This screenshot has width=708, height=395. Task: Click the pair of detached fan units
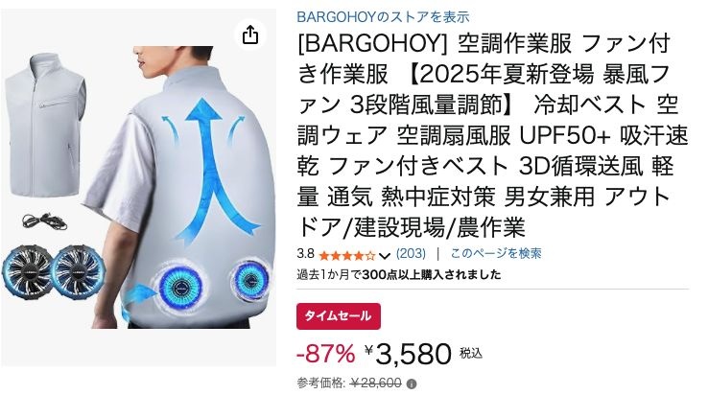click(x=54, y=271)
